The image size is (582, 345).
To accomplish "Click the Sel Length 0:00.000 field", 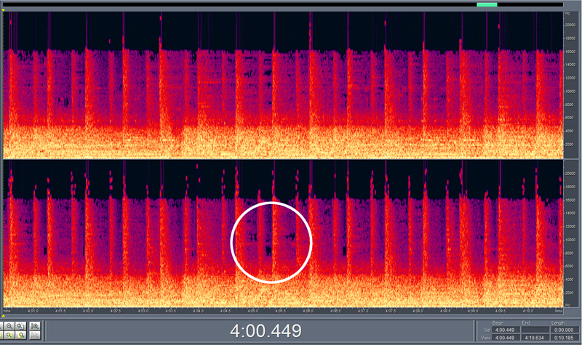I will tap(564, 329).
